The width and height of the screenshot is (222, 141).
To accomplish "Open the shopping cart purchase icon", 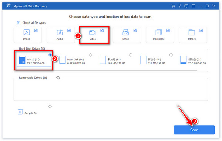I will click(x=173, y=6).
